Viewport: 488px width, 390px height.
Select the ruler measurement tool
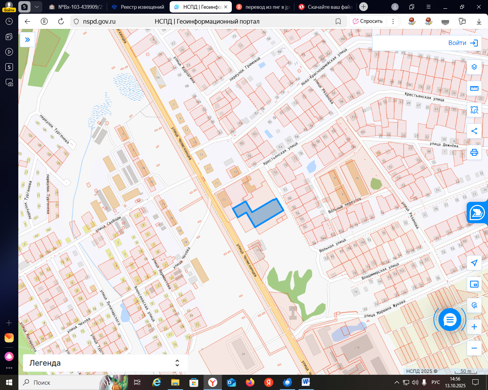pyautogui.click(x=474, y=88)
